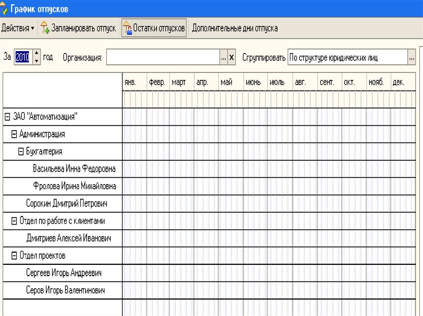Image resolution: width=423 pixels, height=316 pixels.
Task: Click the Запланировать отпуск toolbar icon
Action: point(45,28)
